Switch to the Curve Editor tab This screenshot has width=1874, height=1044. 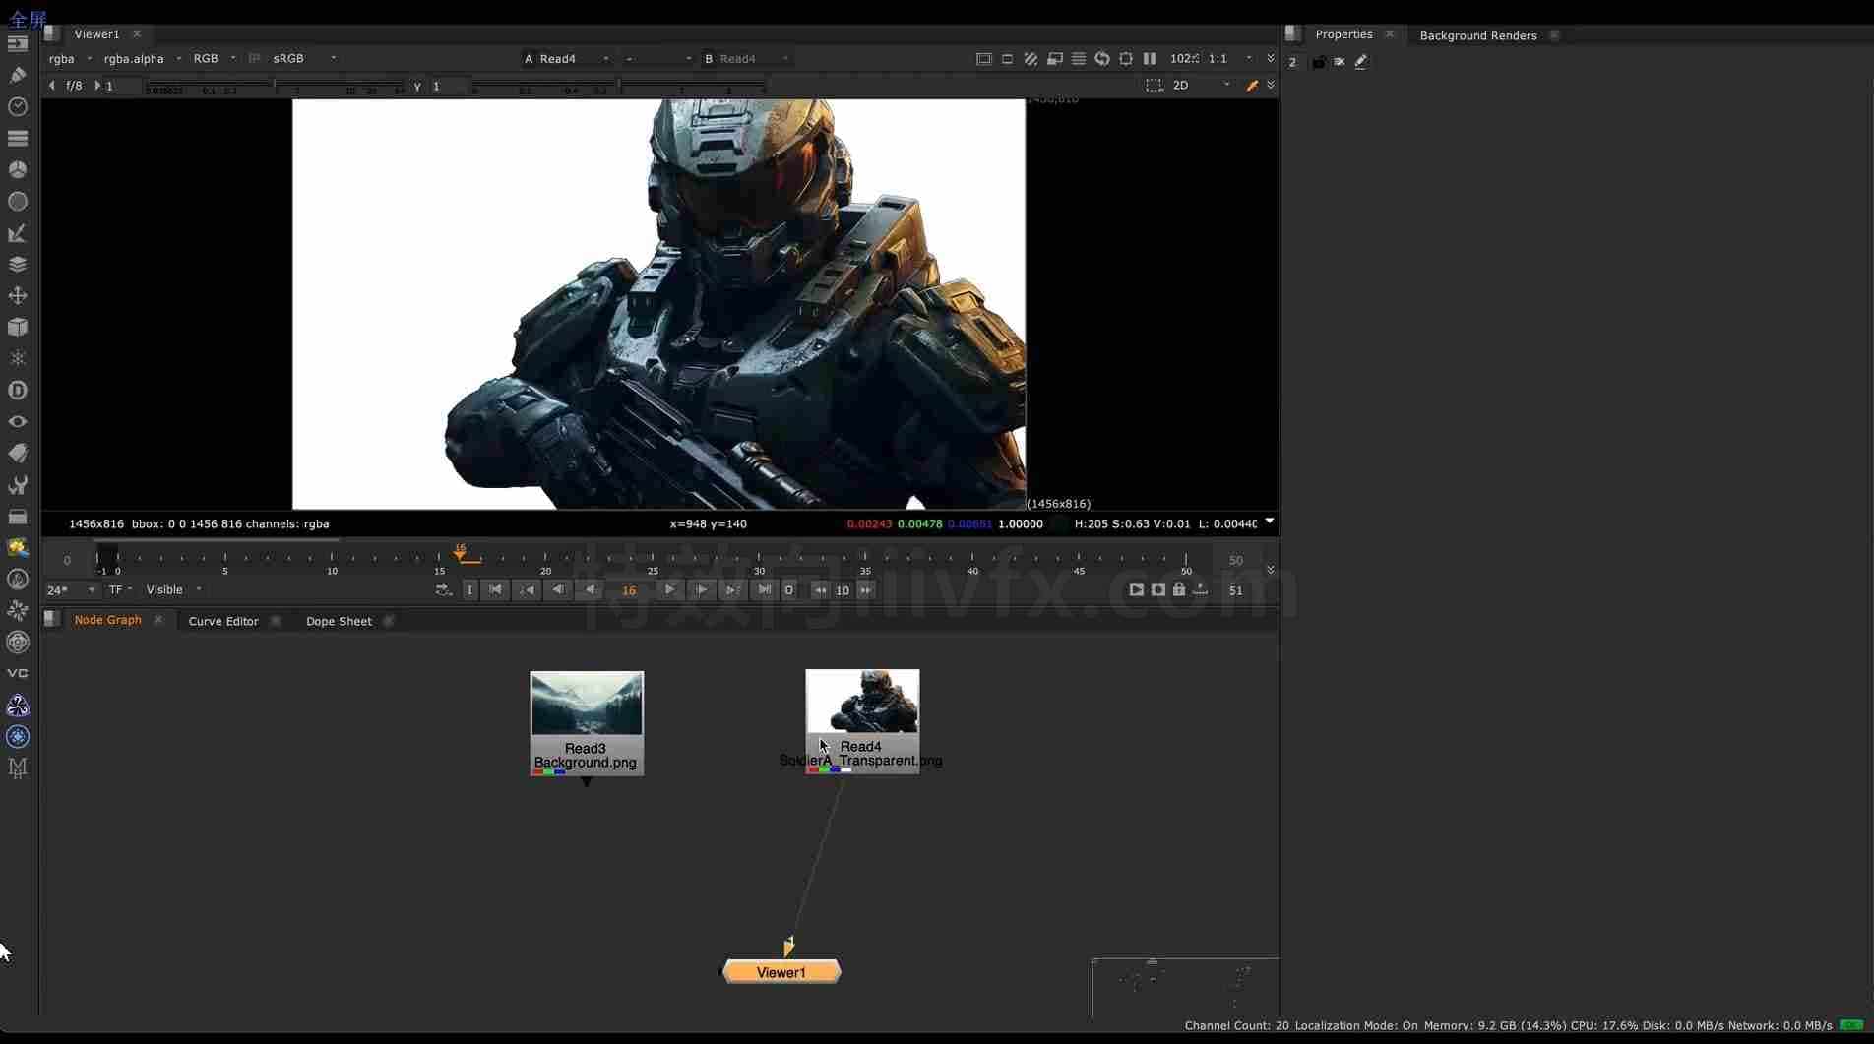coord(223,621)
